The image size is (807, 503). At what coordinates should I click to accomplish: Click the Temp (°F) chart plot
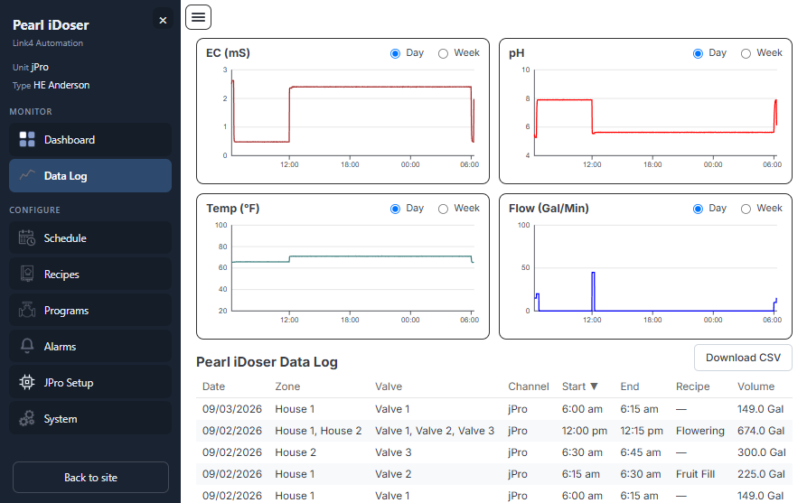click(x=352, y=268)
